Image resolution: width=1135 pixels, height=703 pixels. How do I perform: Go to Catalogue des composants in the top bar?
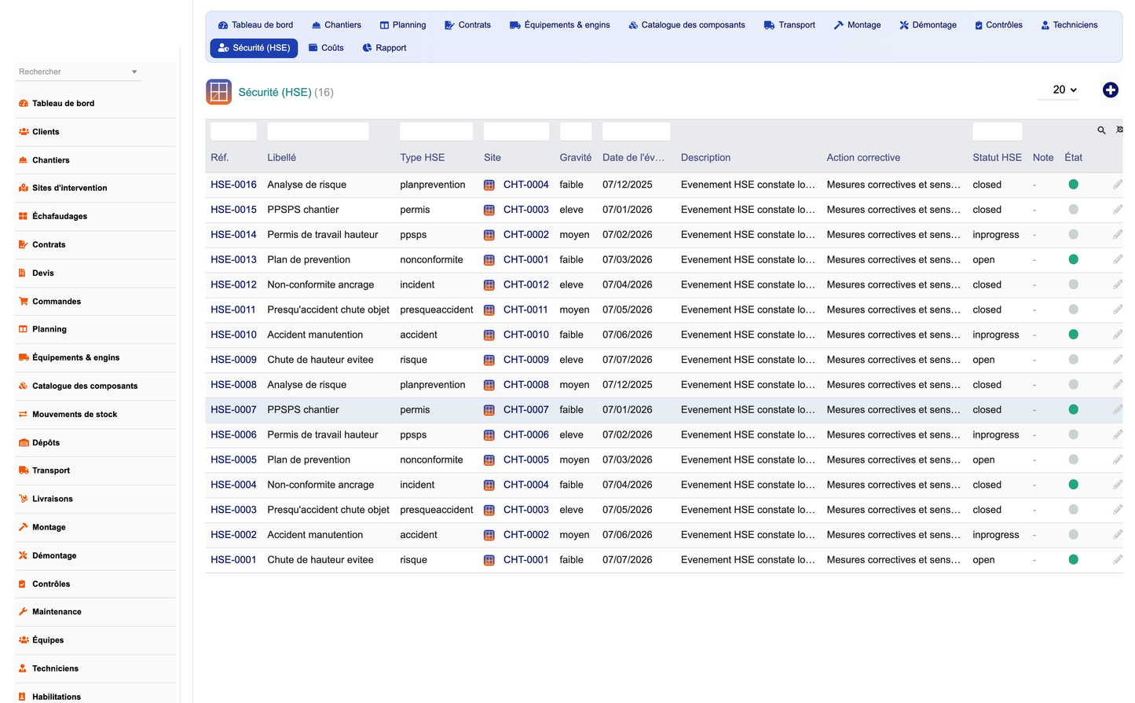point(686,25)
